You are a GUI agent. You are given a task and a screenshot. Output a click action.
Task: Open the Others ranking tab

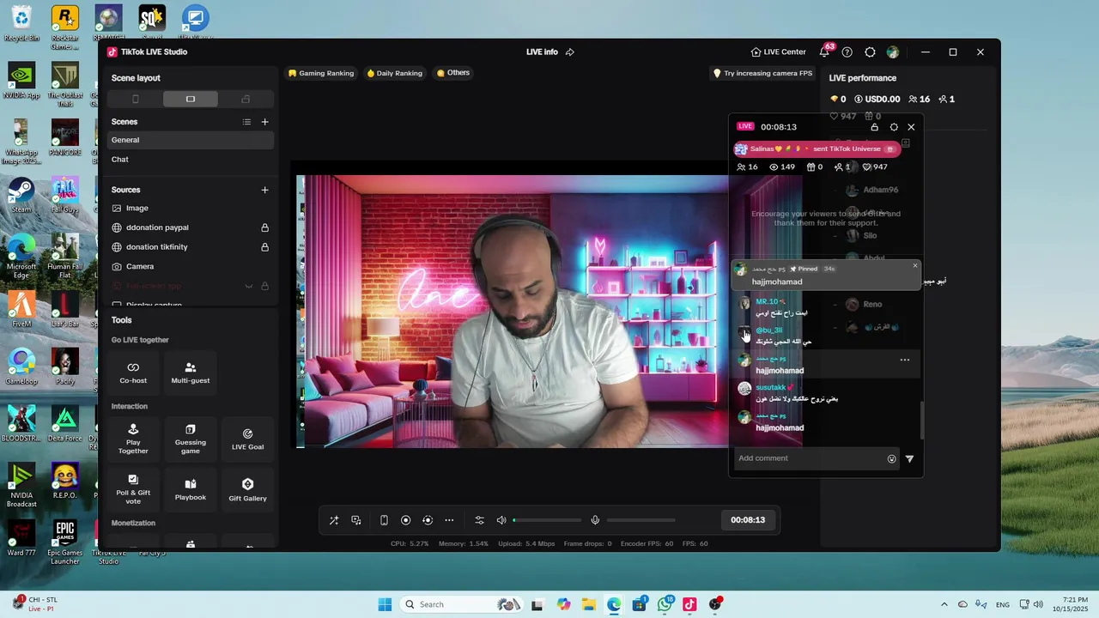(453, 73)
